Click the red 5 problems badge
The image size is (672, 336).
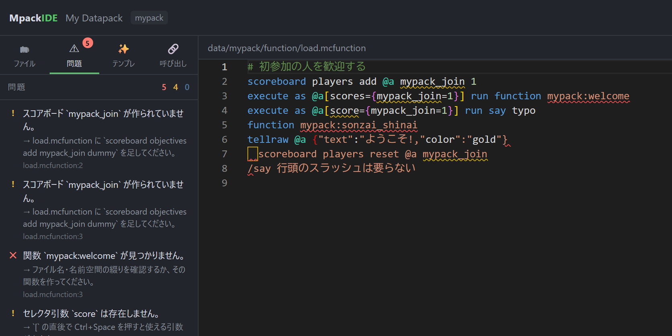click(87, 43)
